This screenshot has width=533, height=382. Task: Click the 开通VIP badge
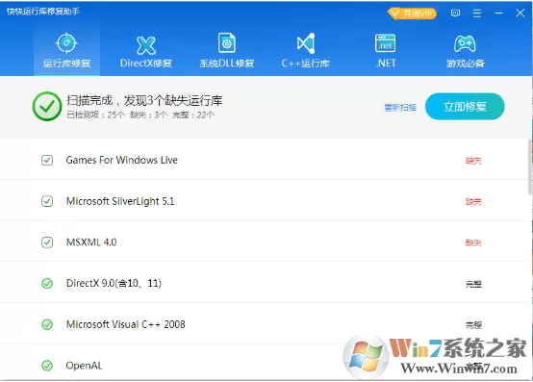412,13
